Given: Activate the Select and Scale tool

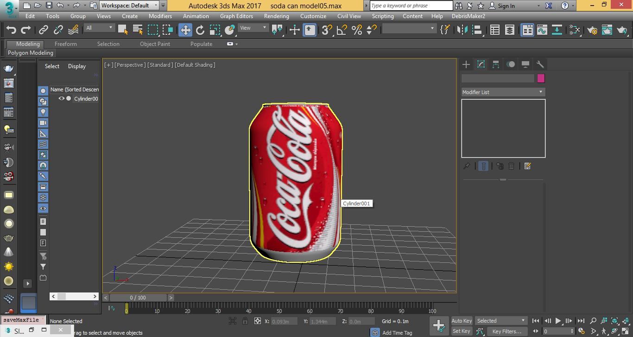Looking at the screenshot, I should pos(215,30).
